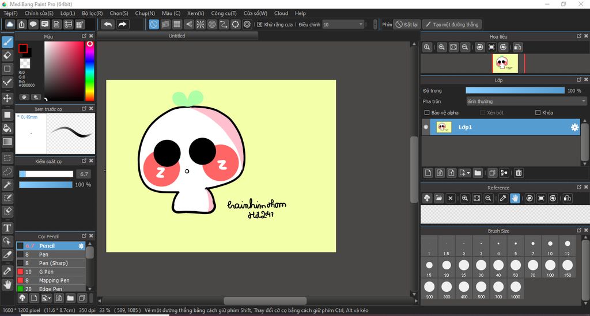Open the Bộ lọc(R) menu
The image size is (590, 316).
tap(92, 13)
